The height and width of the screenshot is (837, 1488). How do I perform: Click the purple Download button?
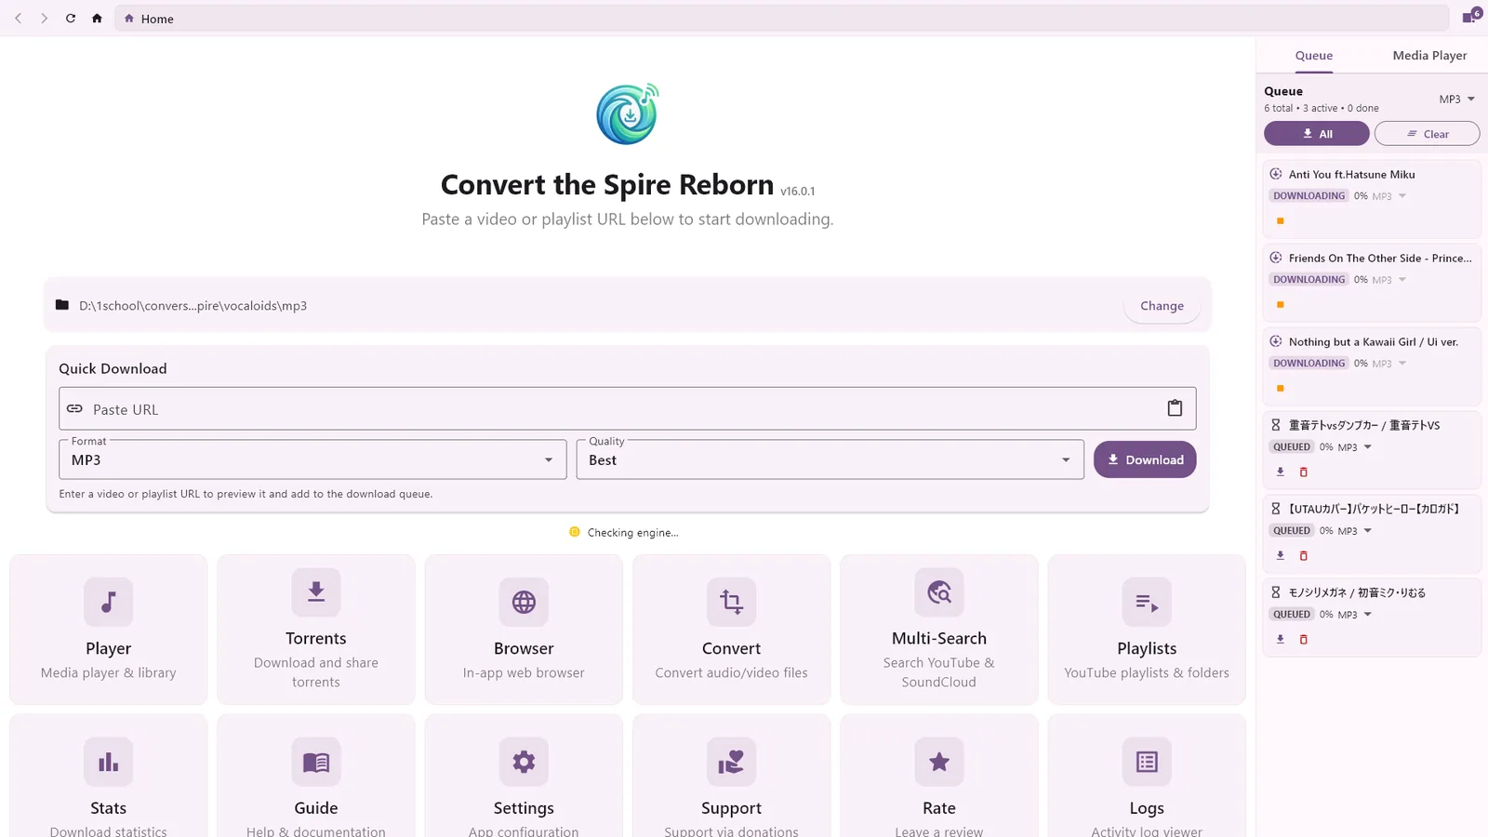pos(1145,459)
